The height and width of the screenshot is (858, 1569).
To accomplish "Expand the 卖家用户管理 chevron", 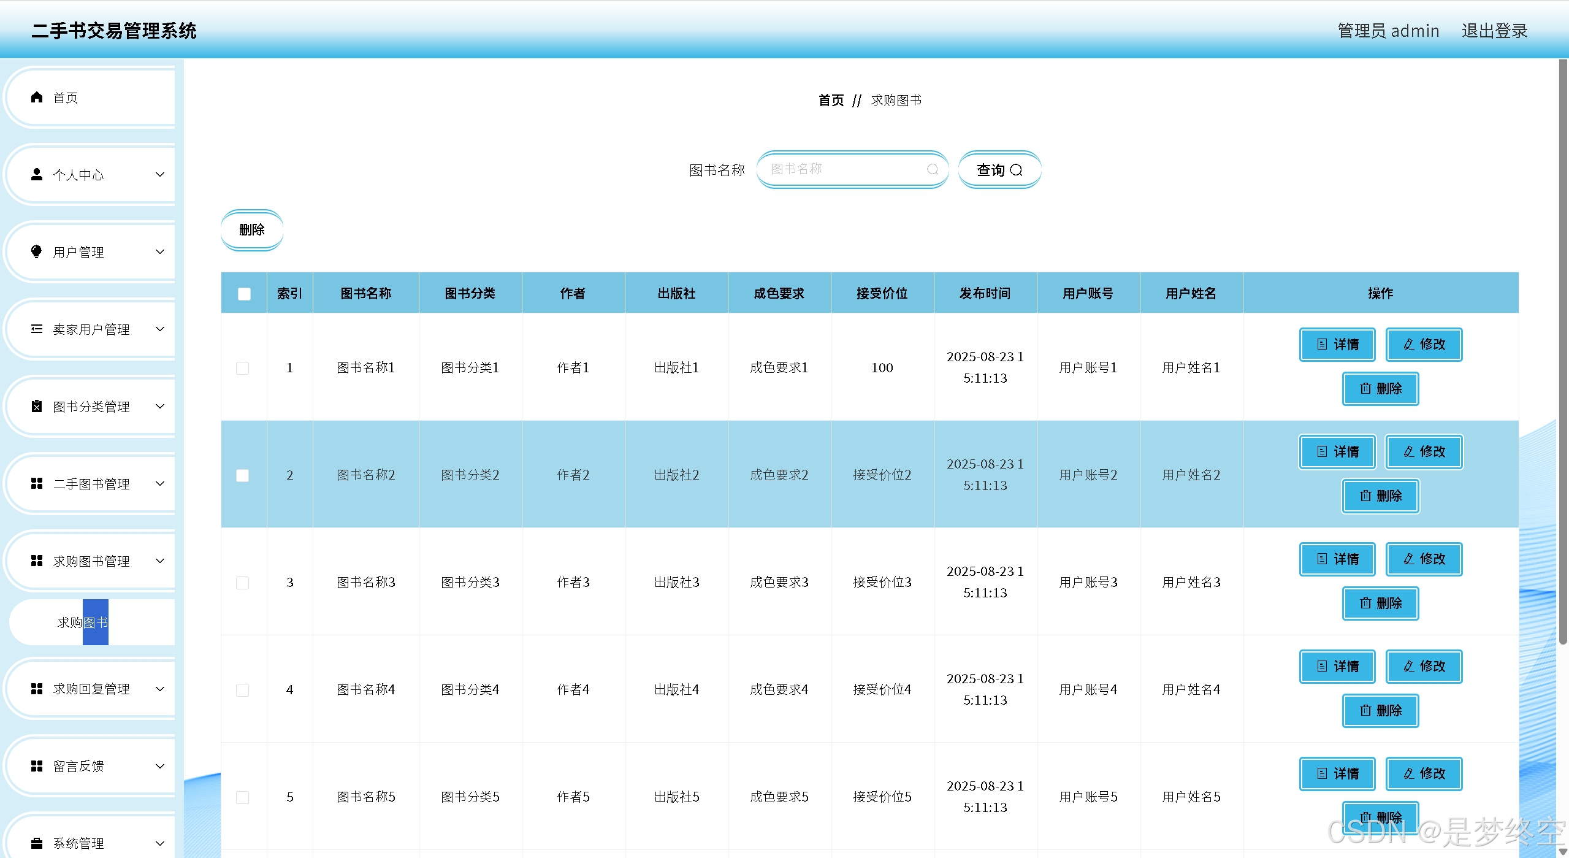I will pos(160,329).
